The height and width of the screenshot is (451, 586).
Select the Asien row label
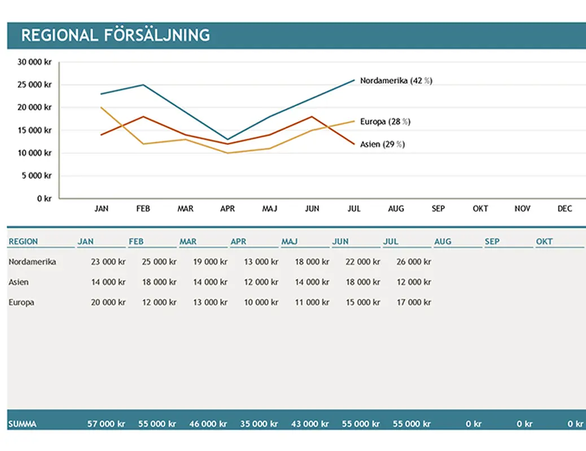pyautogui.click(x=18, y=282)
